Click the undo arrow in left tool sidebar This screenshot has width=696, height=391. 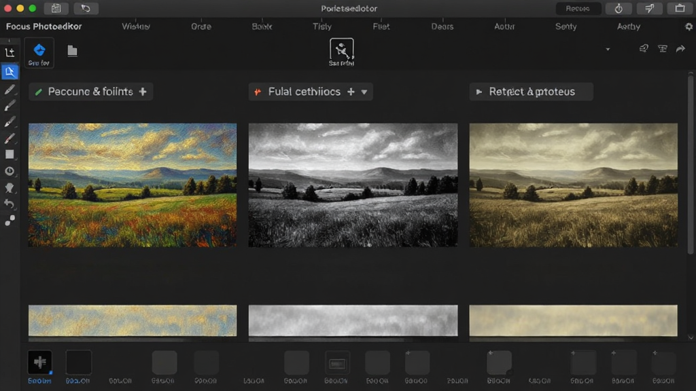(x=10, y=204)
